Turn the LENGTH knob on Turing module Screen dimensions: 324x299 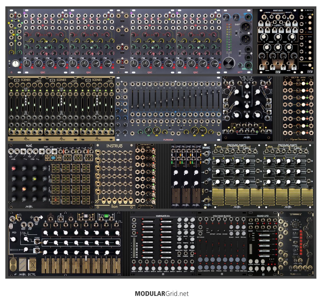295,224
